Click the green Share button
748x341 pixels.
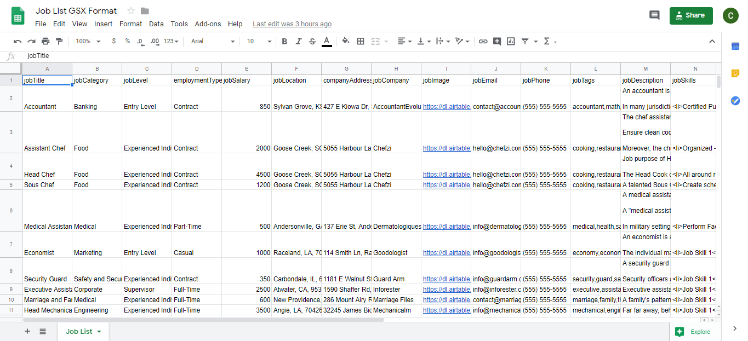(691, 15)
